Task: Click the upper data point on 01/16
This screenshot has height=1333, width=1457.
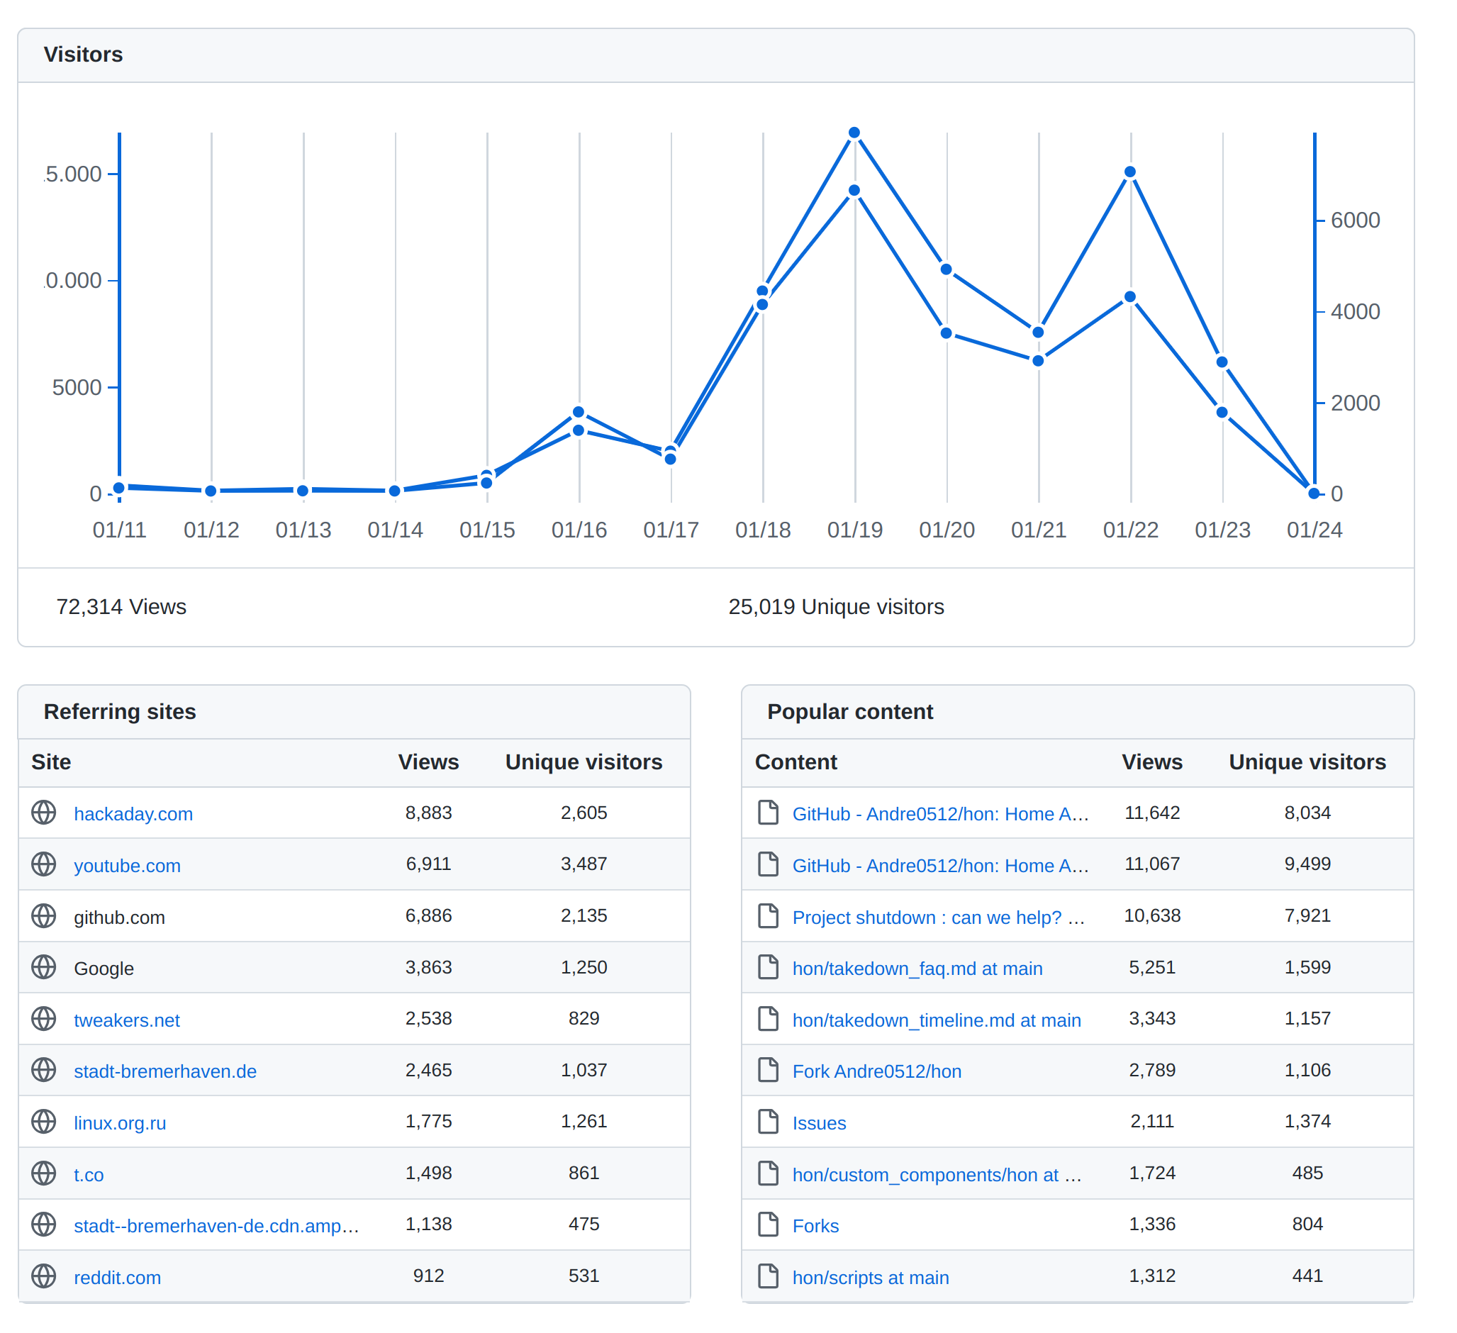Action: coord(578,412)
